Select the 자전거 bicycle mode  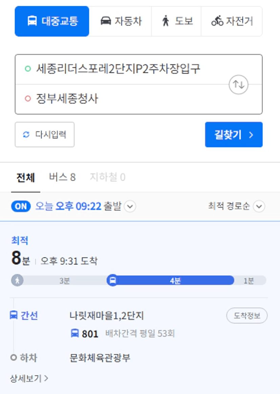232,21
